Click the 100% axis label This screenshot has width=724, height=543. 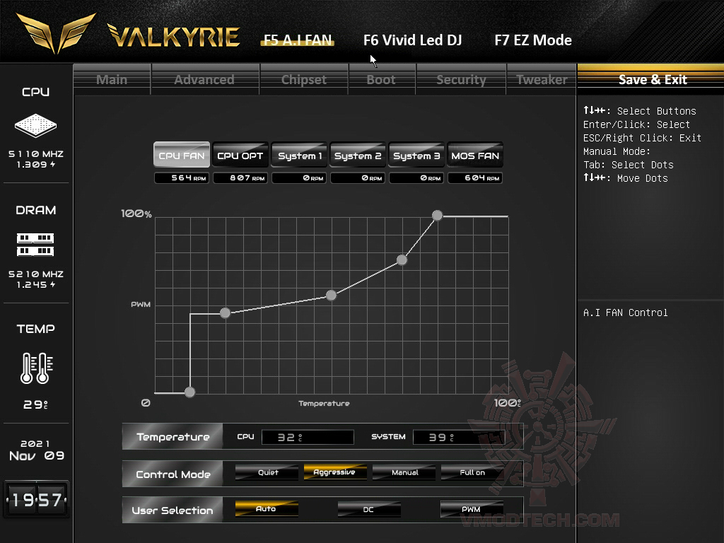coord(136,214)
